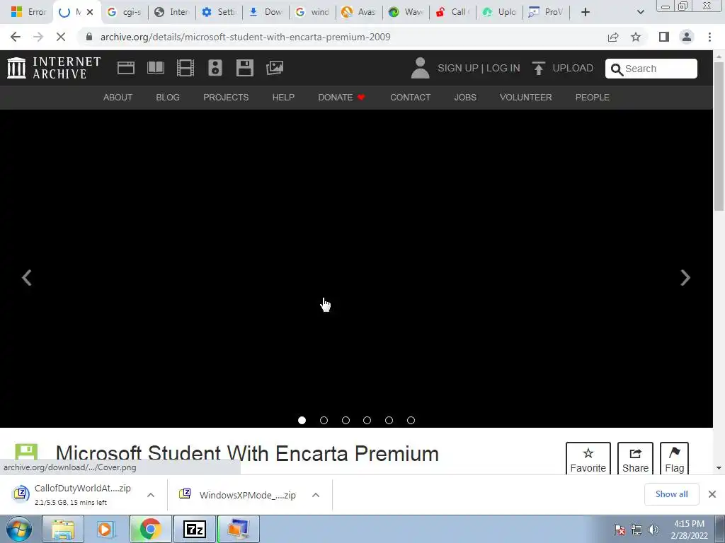Click the Internet Archive search field
This screenshot has width=725, height=543.
pyautogui.click(x=651, y=69)
